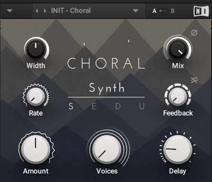212x182 pixels.
Task: Select comparison slot A
Action: tap(154, 11)
